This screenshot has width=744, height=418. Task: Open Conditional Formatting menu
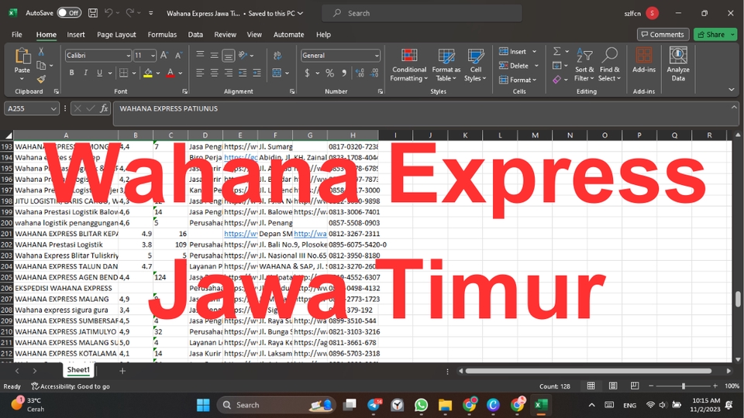pyautogui.click(x=409, y=65)
